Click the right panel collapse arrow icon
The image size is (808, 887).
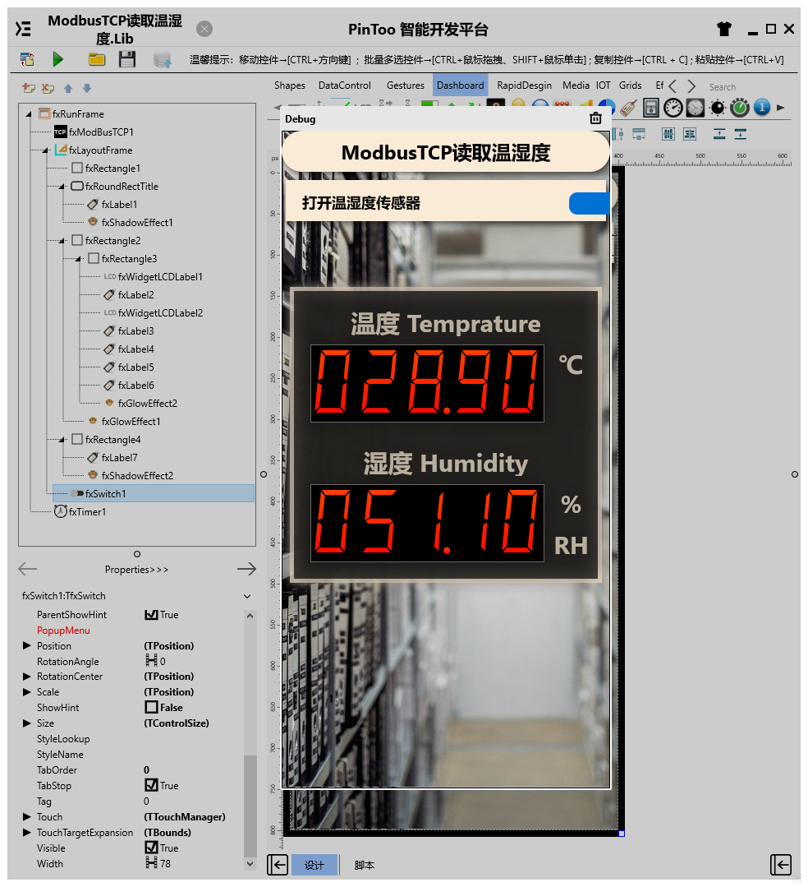[x=781, y=865]
